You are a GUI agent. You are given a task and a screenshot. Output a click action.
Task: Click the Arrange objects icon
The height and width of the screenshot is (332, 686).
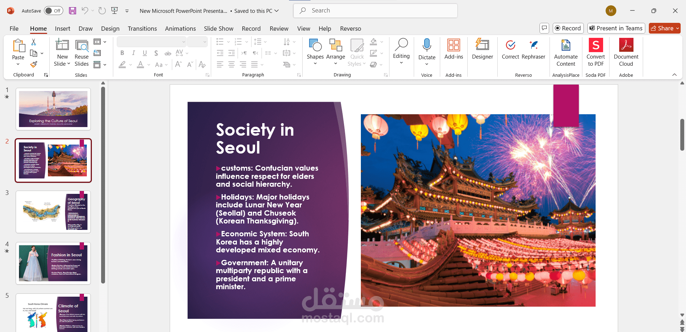pos(335,52)
